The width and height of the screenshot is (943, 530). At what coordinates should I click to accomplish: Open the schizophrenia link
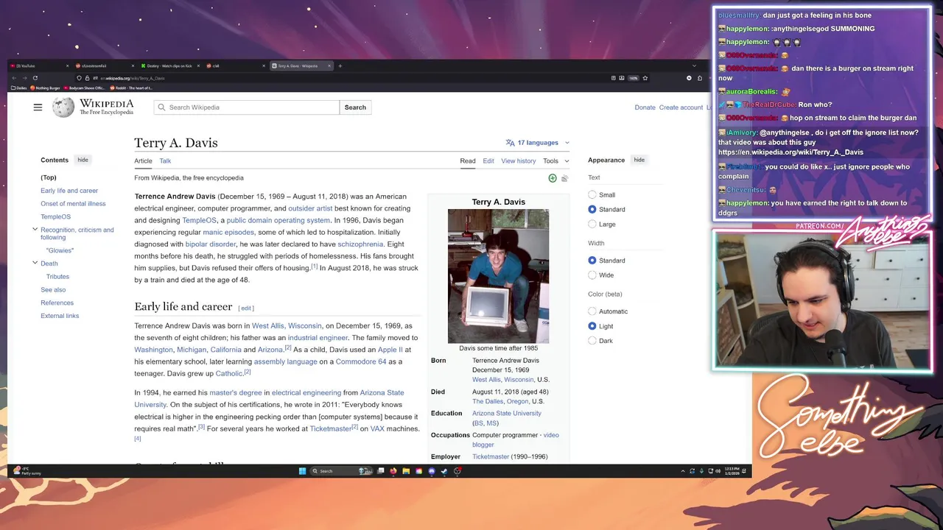click(360, 244)
